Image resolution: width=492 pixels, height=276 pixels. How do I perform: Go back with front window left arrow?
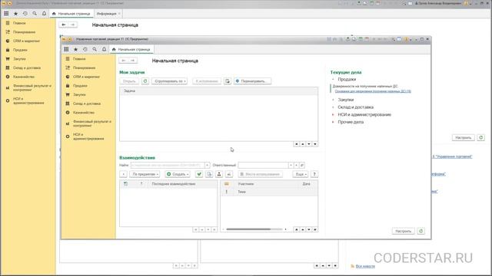tap(124, 61)
